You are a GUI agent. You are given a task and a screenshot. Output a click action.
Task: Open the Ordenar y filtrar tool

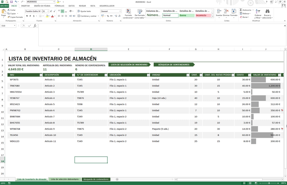point(258,14)
